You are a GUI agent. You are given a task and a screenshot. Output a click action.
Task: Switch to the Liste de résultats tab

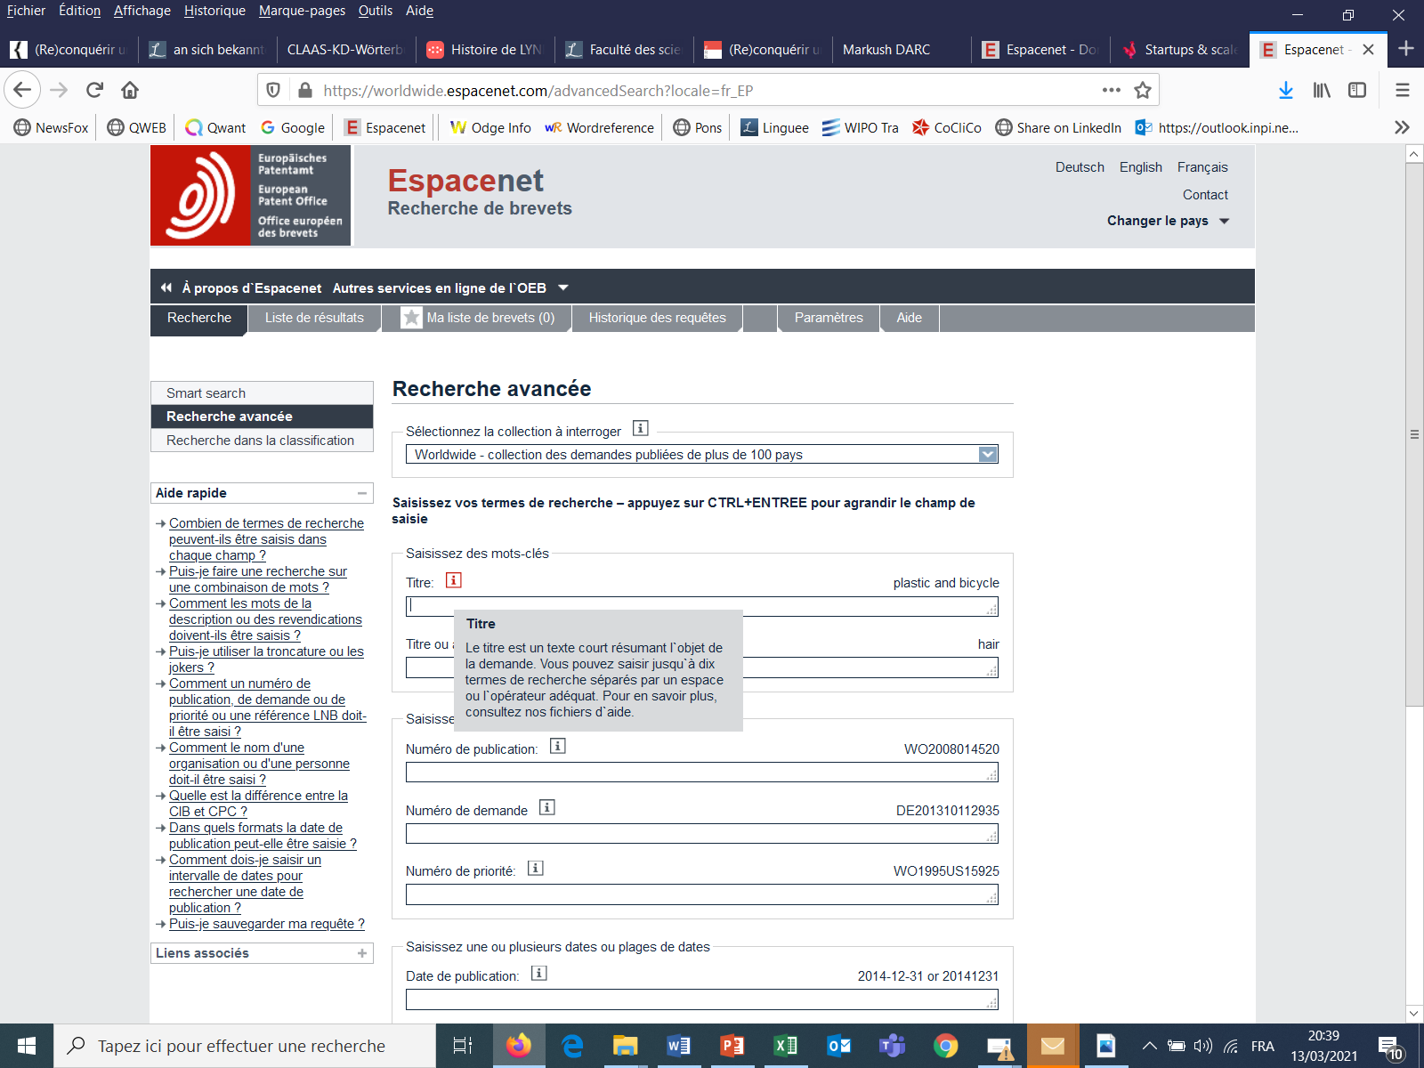(x=314, y=318)
